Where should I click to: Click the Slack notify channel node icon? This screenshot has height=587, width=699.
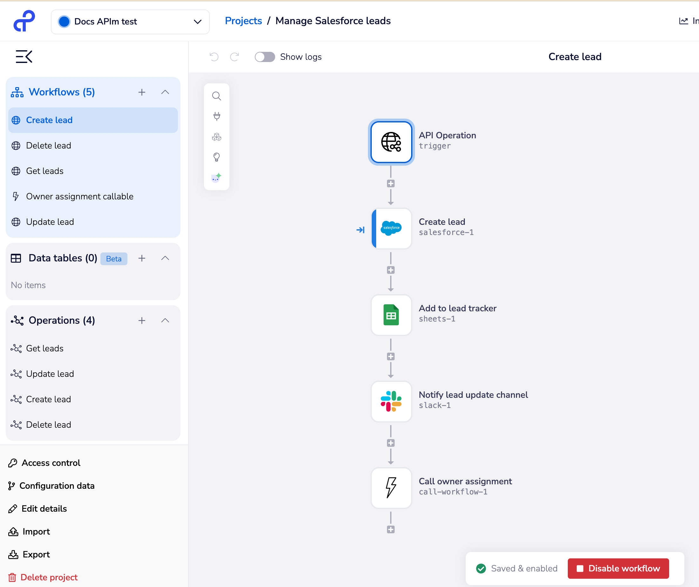pyautogui.click(x=391, y=401)
